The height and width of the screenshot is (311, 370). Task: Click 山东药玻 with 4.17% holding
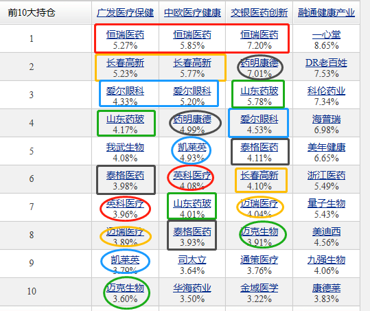pos(126,119)
